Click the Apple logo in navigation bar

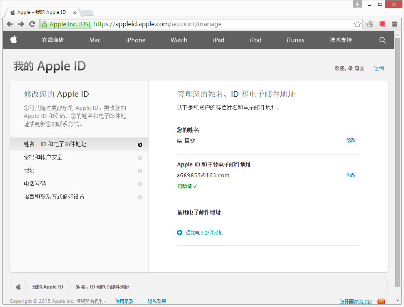click(x=13, y=39)
